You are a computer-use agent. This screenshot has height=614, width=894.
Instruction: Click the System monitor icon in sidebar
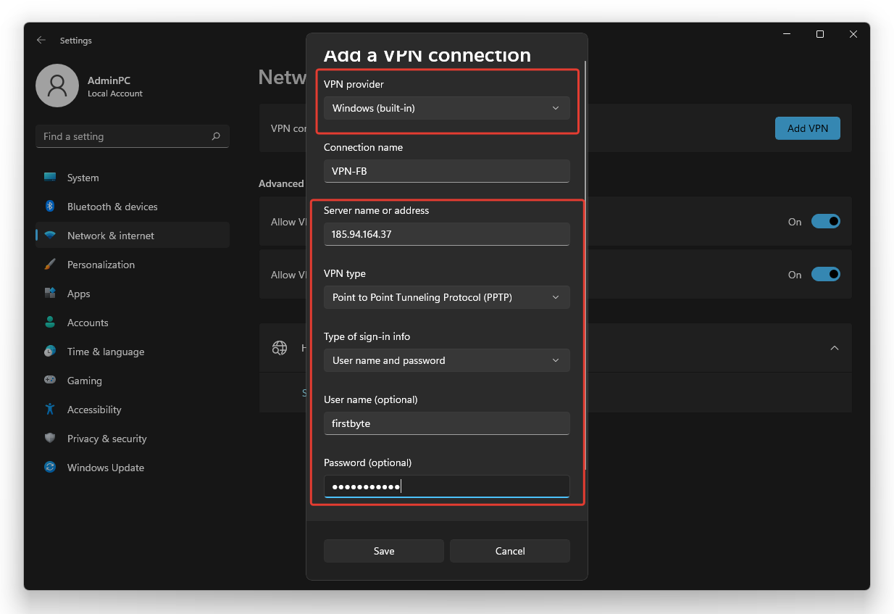tap(50, 178)
